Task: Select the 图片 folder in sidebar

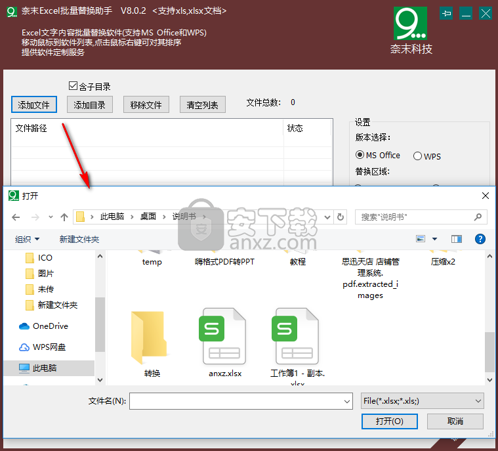Action: pyautogui.click(x=40, y=273)
